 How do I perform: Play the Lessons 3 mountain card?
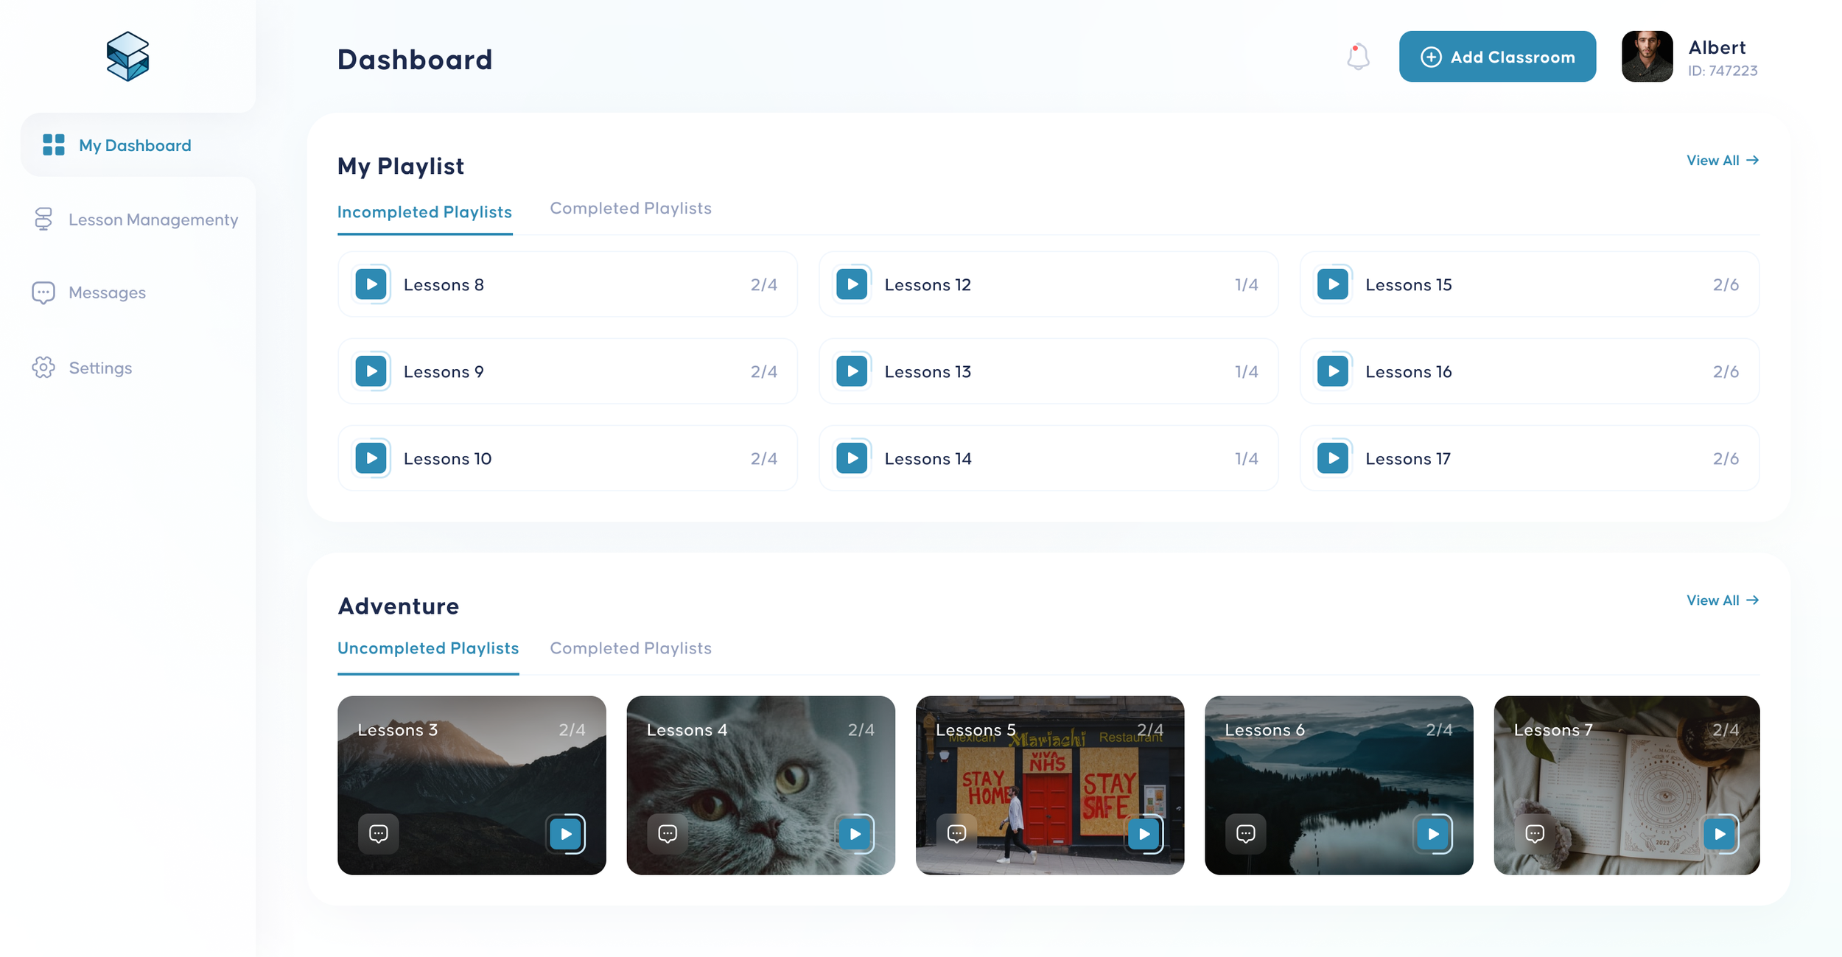(566, 834)
